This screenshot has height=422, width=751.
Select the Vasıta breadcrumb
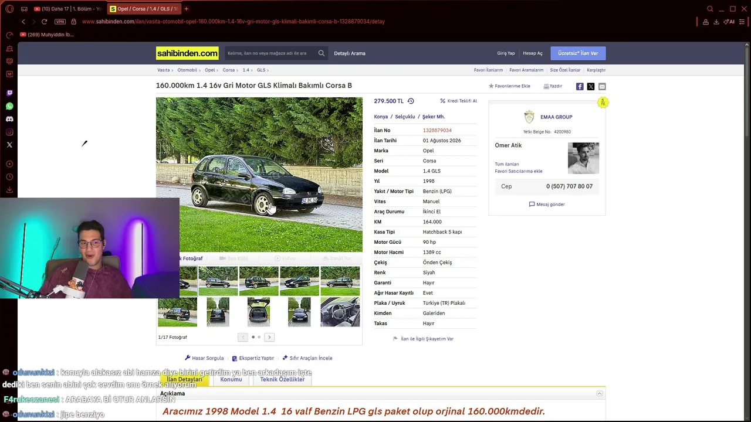163,70
